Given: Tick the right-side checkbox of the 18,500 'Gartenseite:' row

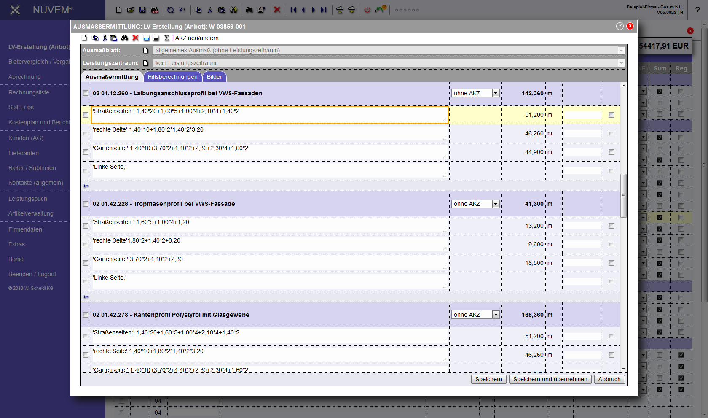Looking at the screenshot, I should (x=611, y=263).
